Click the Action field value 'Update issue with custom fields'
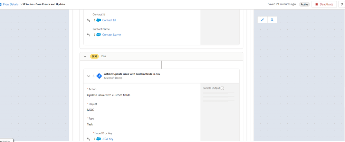 [109, 95]
